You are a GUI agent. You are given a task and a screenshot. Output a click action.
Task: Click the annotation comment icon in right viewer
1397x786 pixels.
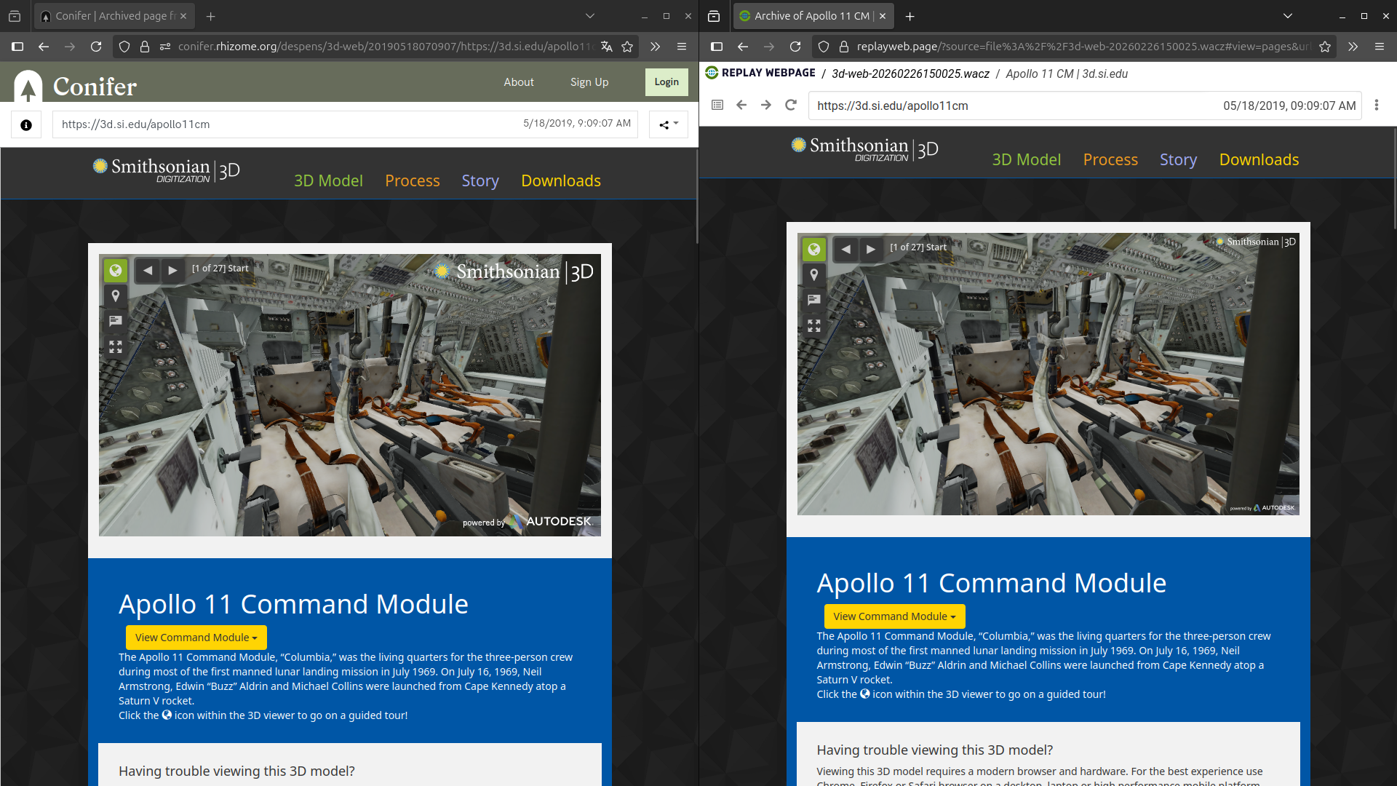point(814,300)
